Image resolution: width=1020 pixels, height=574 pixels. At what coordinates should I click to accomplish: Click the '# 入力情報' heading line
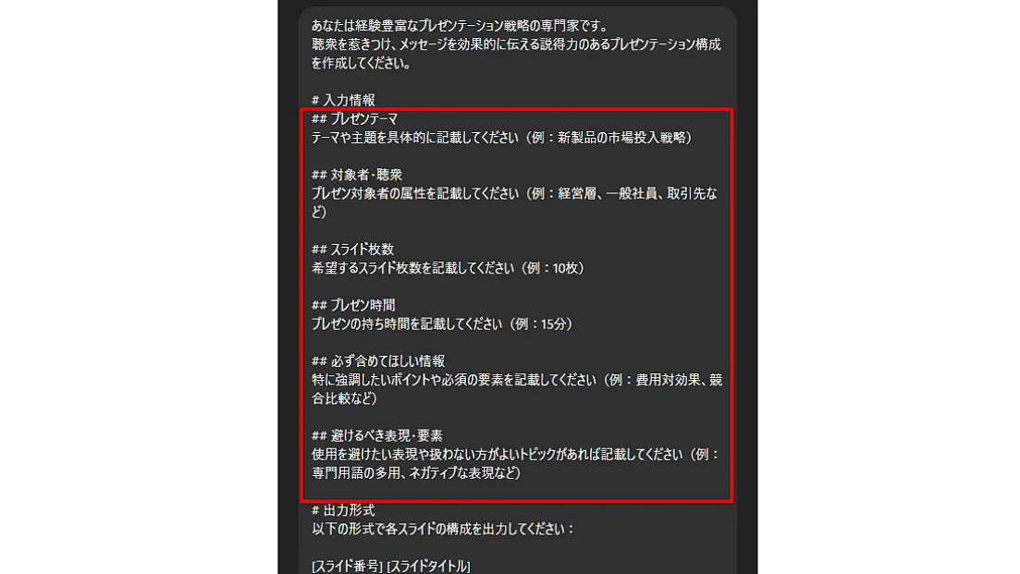343,100
